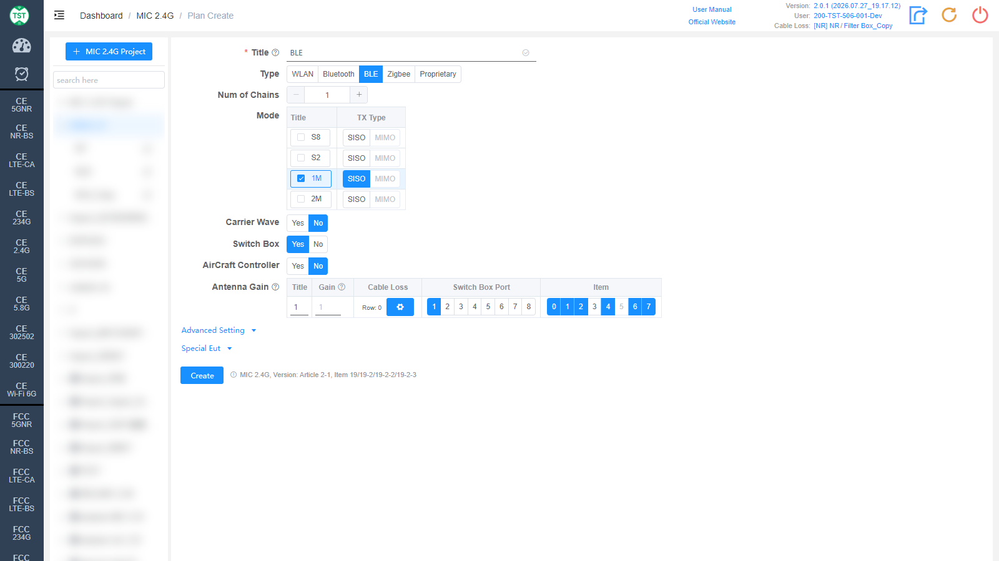Screen dimensions: 999x561
Task: Select the Zigbee type tab
Action: click(x=398, y=74)
